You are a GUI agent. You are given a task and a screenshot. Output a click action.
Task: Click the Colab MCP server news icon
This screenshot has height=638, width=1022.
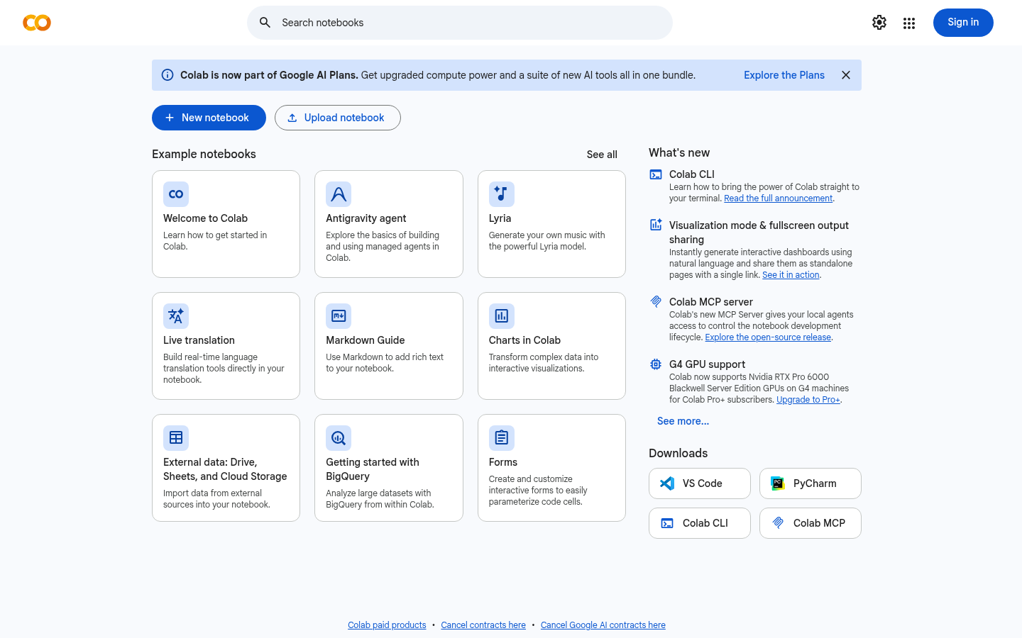[656, 301]
